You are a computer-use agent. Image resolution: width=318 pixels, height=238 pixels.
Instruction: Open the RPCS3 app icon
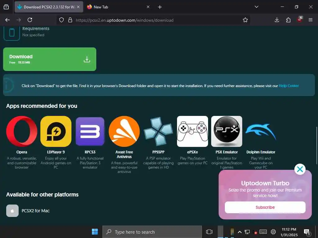click(x=90, y=131)
